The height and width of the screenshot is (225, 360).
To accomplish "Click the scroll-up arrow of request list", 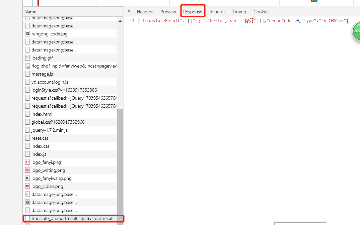I will pos(120,21).
